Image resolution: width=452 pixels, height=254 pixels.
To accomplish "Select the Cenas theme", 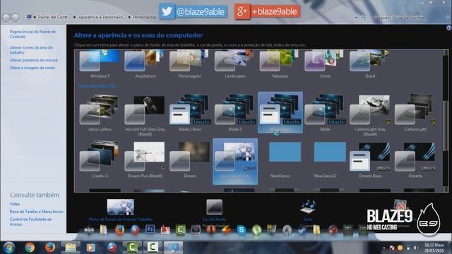I will tap(325, 64).
